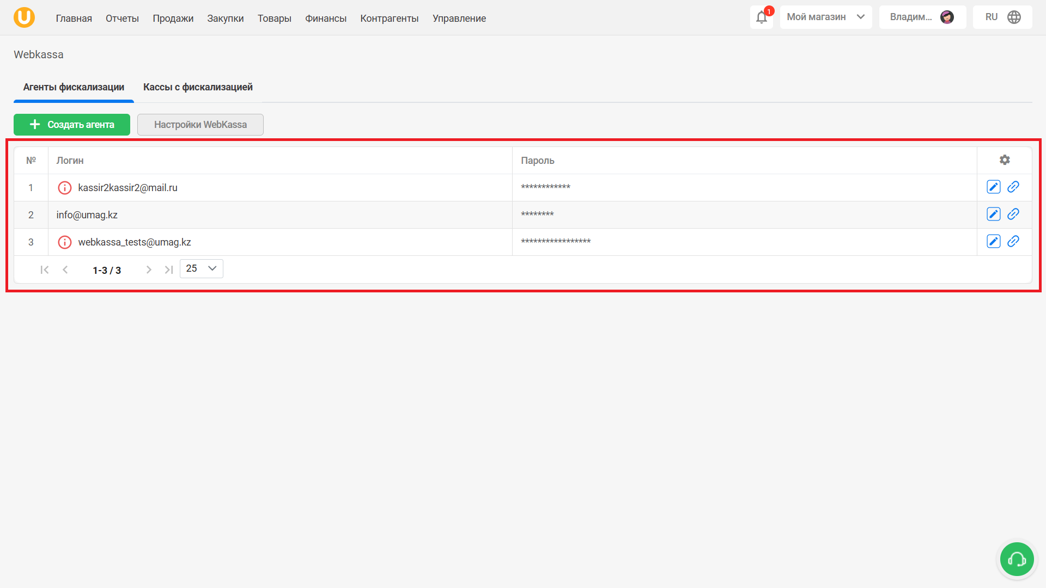Open the Управление menu

[459, 19]
